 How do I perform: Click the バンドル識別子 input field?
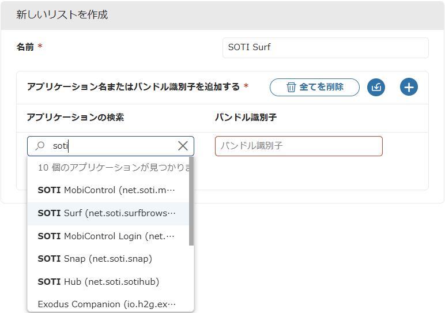(x=299, y=146)
